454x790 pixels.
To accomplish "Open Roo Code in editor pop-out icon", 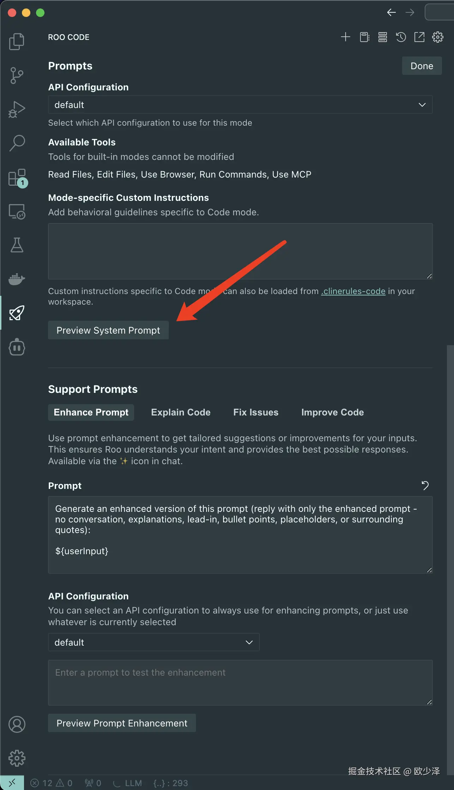I will click(x=419, y=37).
